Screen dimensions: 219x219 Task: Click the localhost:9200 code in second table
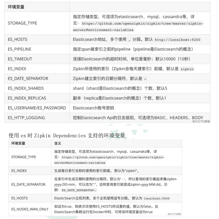point(157,198)
